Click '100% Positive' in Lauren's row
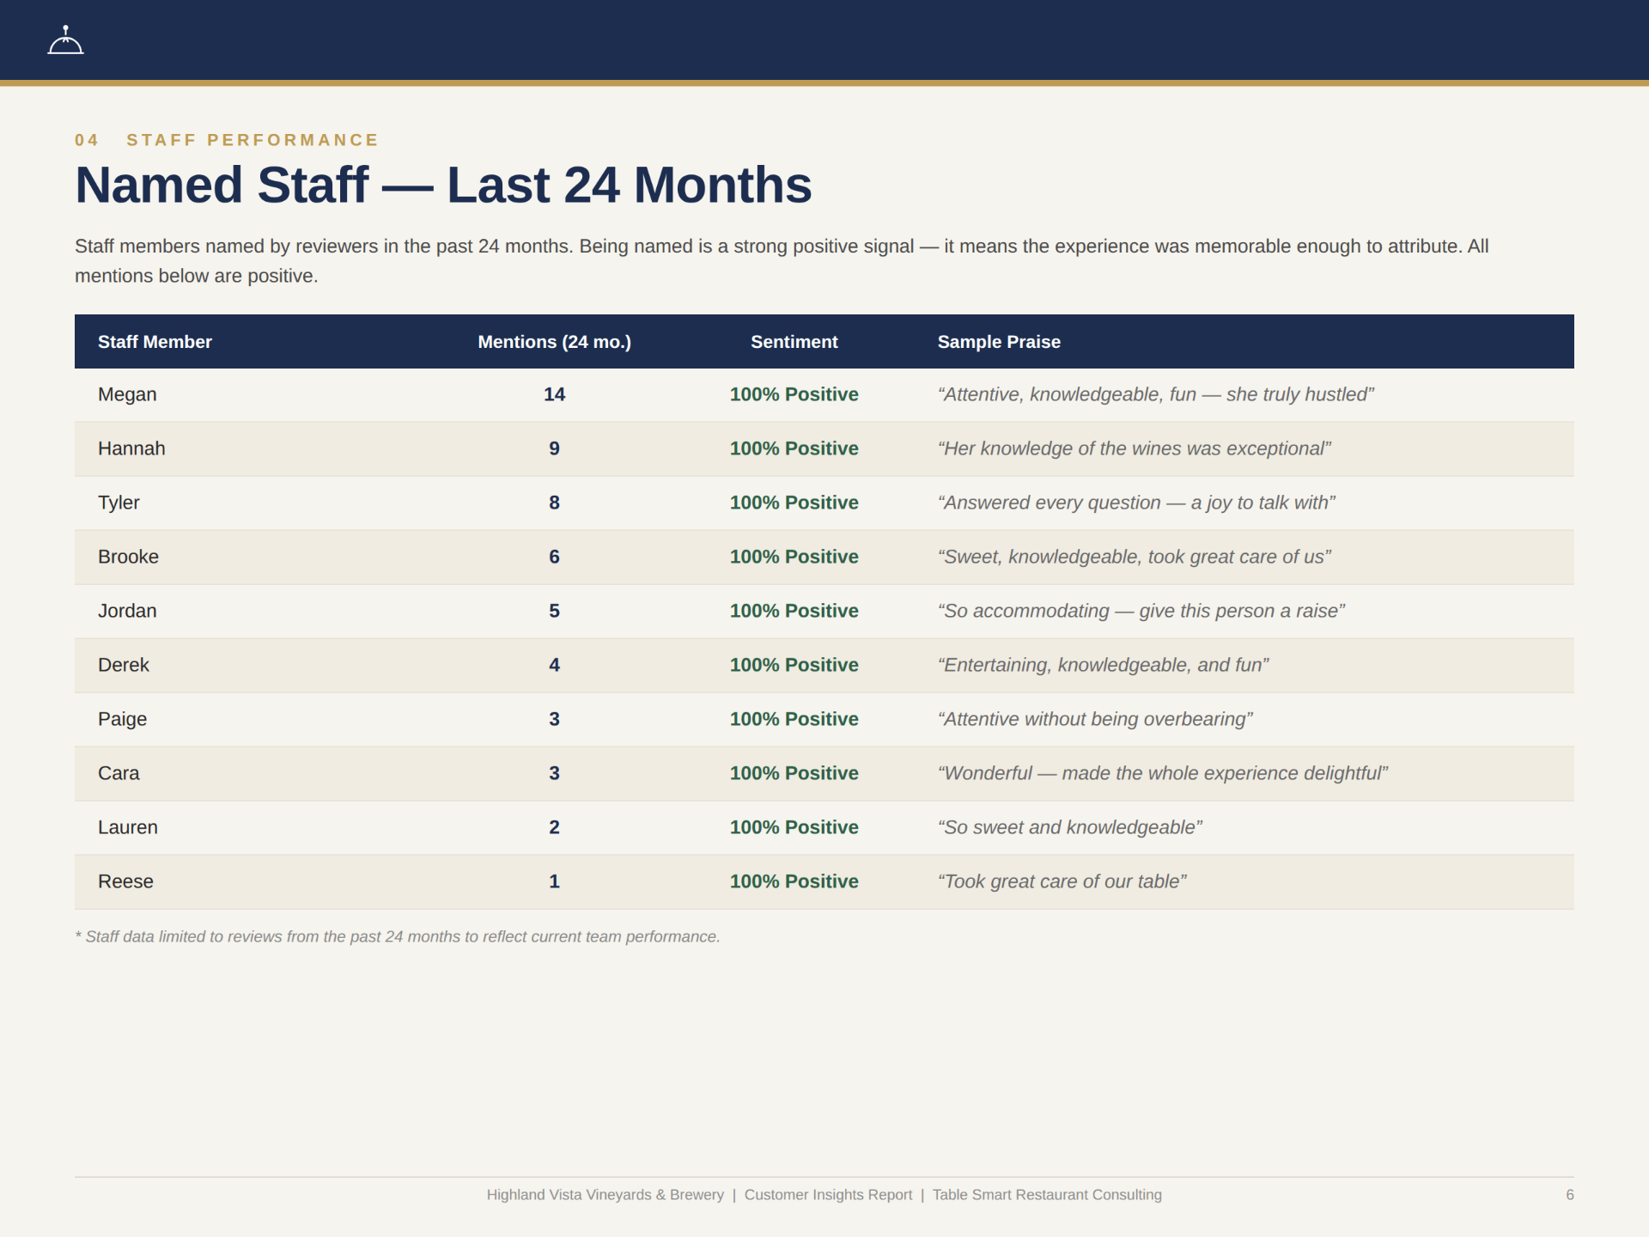The height and width of the screenshot is (1237, 1649). (x=794, y=827)
